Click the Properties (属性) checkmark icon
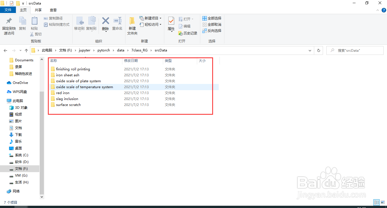This screenshot has width=387, height=208. click(x=171, y=21)
